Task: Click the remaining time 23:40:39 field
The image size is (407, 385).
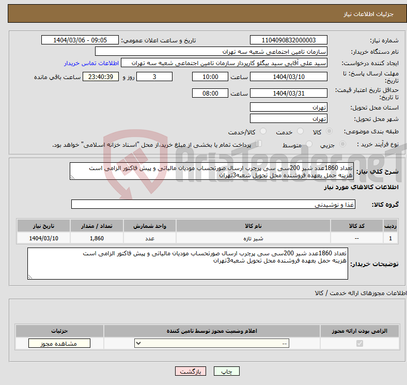Action: point(101,76)
